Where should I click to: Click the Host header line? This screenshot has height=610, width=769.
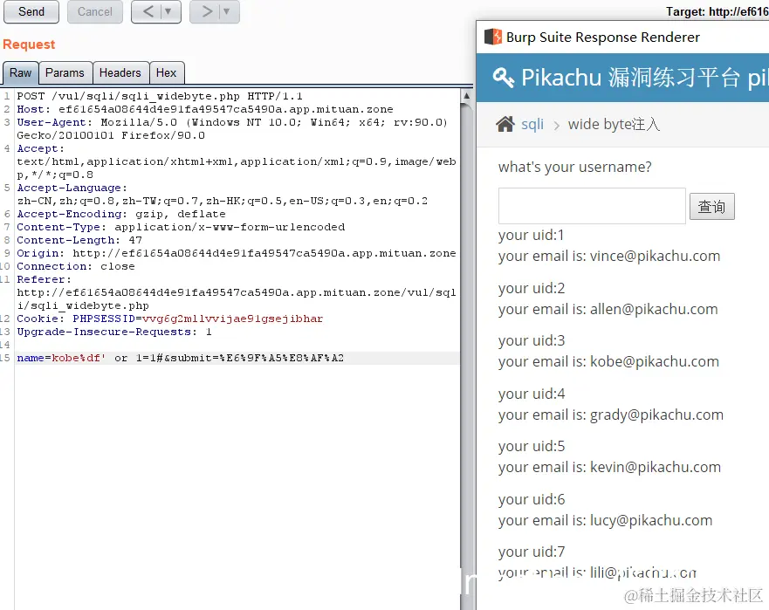point(205,109)
